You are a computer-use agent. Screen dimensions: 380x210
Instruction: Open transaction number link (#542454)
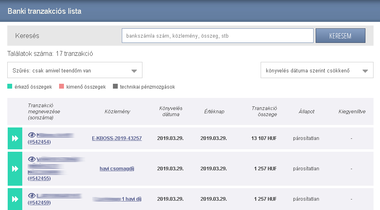coord(39,142)
